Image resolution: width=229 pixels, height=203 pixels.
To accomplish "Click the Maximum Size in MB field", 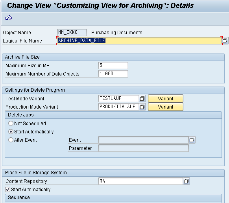I will point(113,65).
